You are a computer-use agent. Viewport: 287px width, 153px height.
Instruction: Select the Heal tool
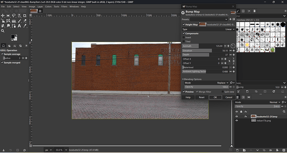pos(3,26)
